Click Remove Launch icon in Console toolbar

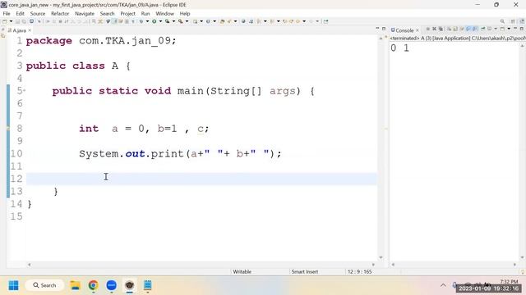pos(434,29)
